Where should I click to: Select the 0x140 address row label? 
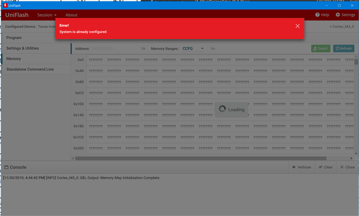click(78, 115)
